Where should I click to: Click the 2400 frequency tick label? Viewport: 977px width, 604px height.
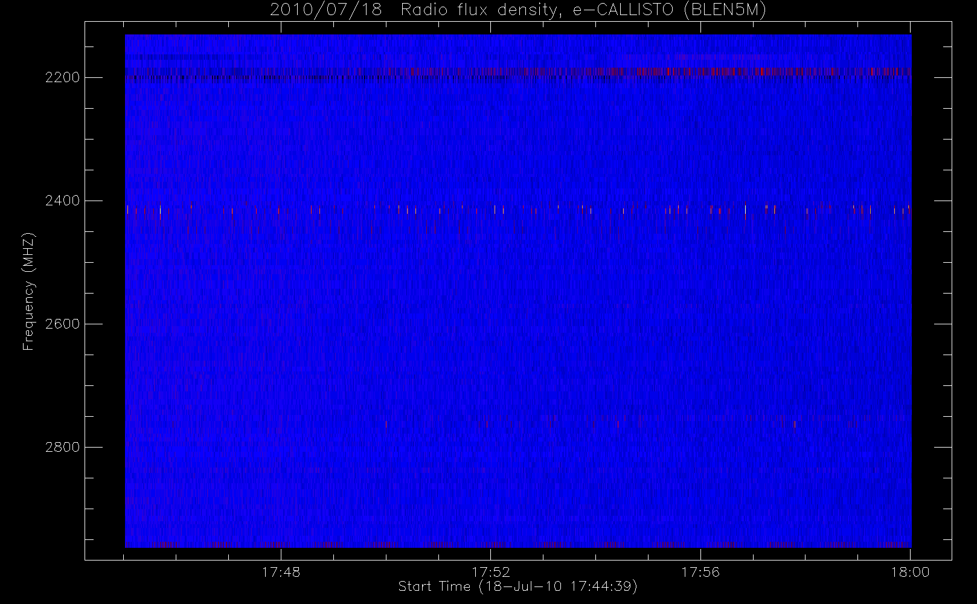63,201
